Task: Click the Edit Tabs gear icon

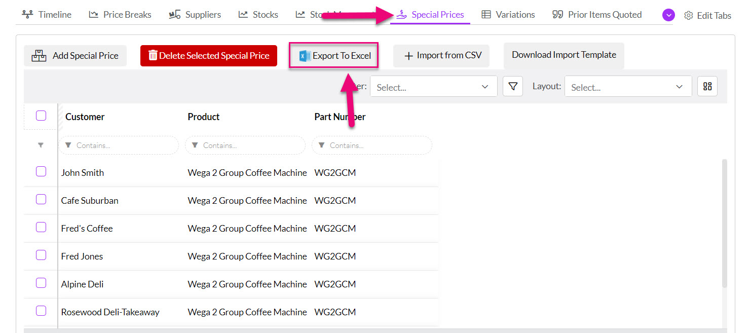Action: [x=688, y=15]
